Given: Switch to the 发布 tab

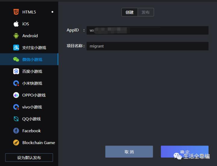Looking at the screenshot, I should point(146,12).
